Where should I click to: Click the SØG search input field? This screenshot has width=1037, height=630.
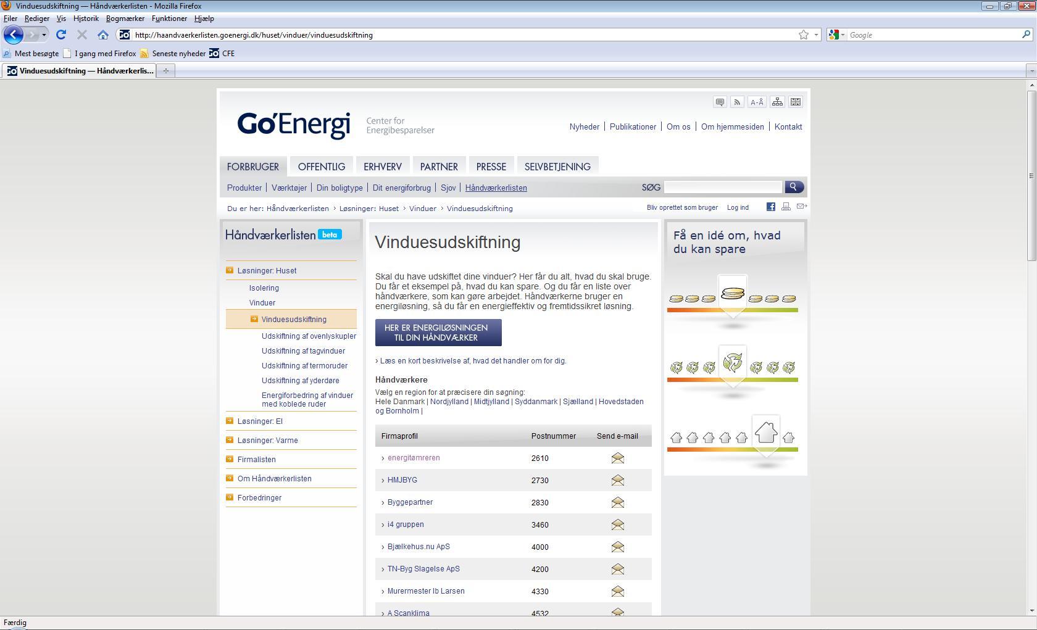[722, 187]
